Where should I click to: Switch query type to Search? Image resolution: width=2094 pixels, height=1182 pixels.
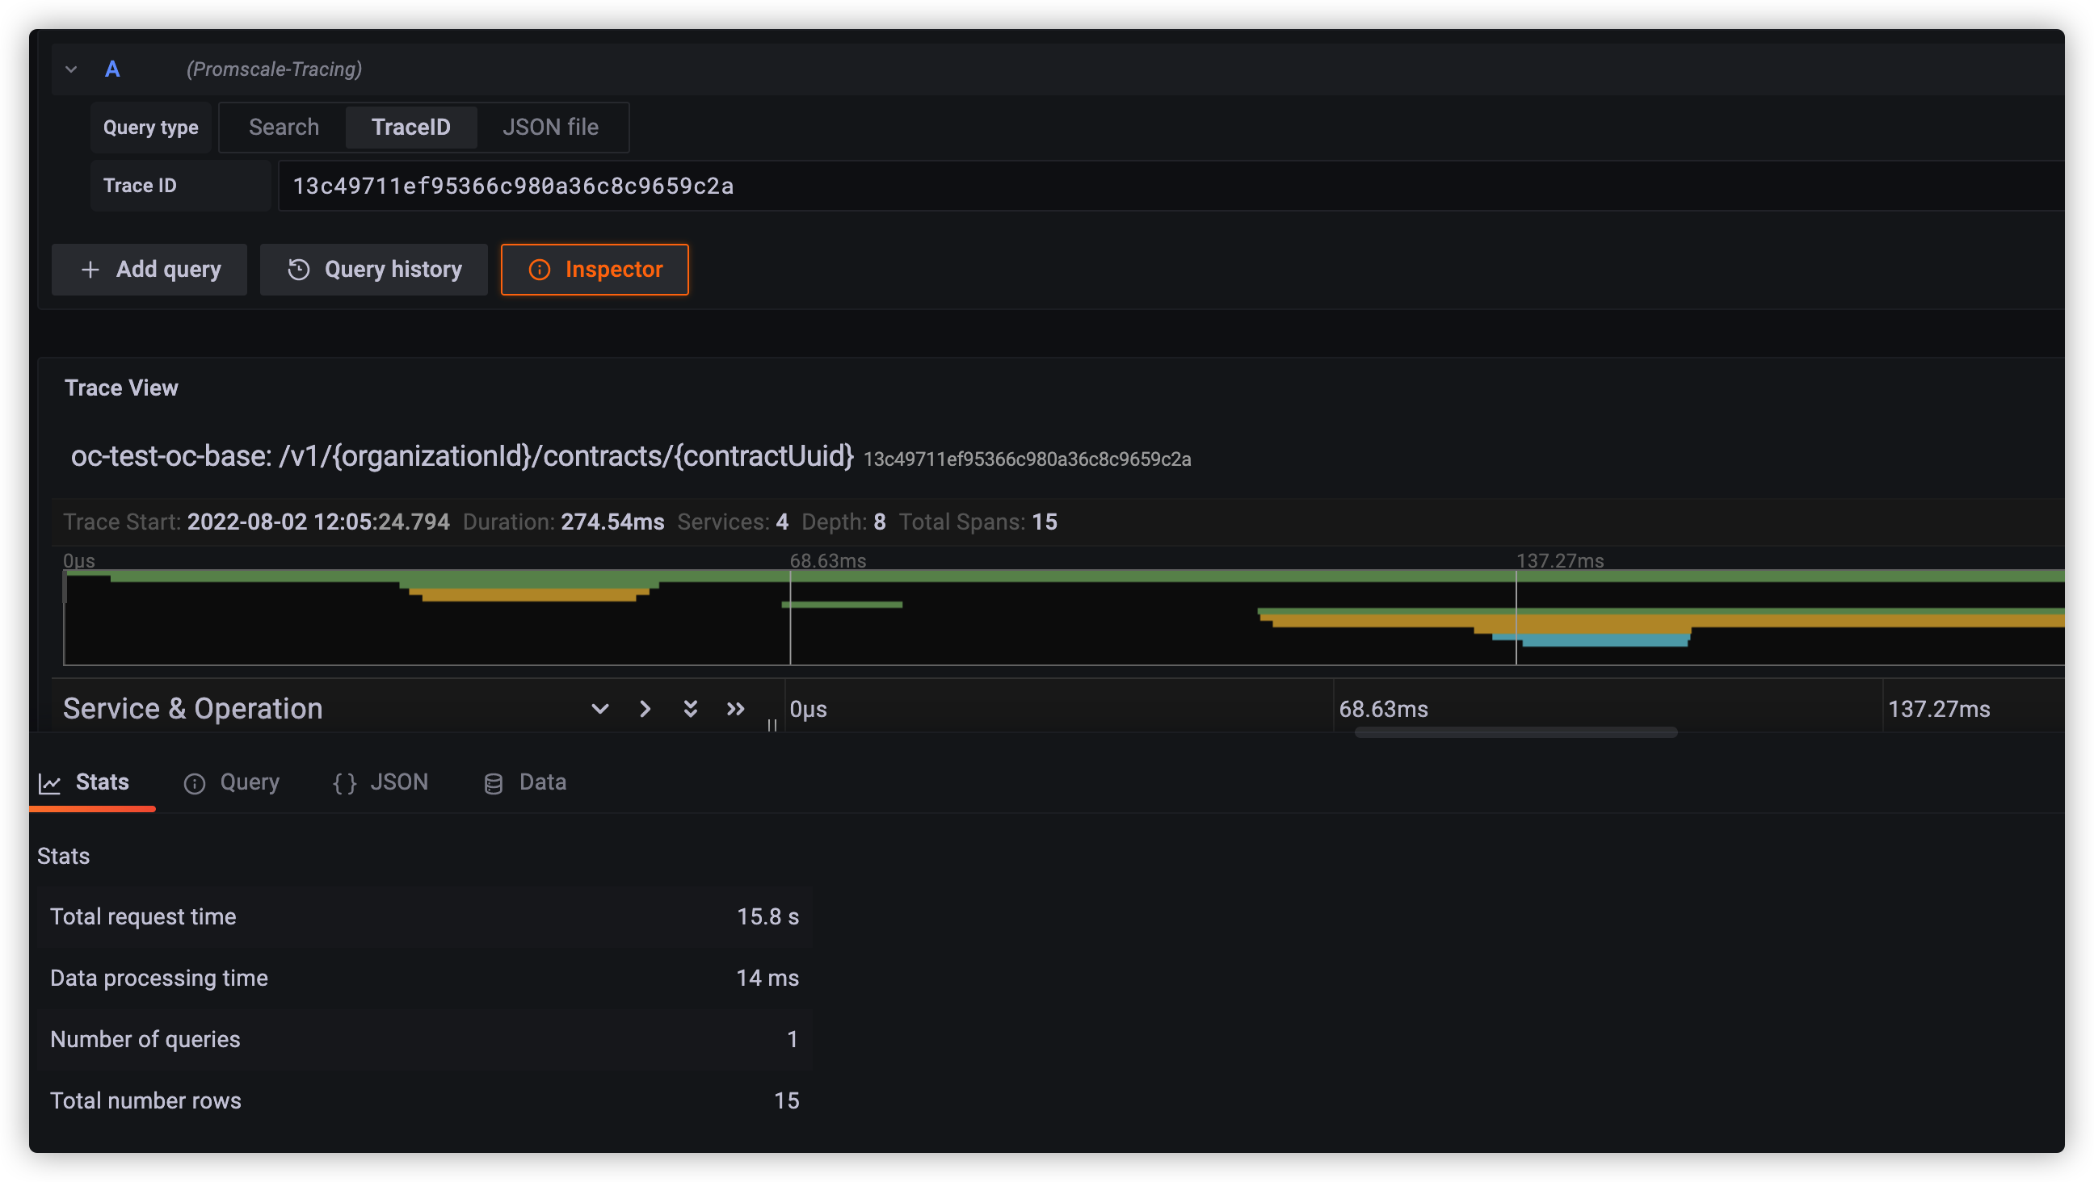[283, 127]
